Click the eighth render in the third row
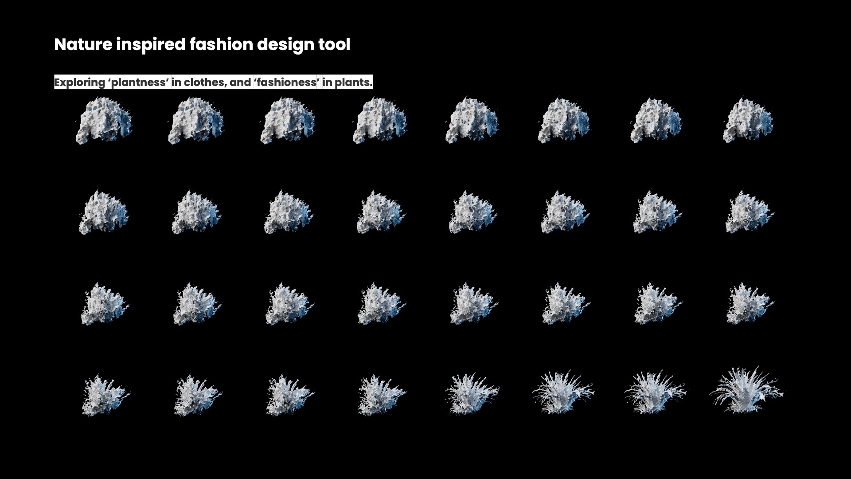Image resolution: width=851 pixels, height=479 pixels. pyautogui.click(x=750, y=303)
